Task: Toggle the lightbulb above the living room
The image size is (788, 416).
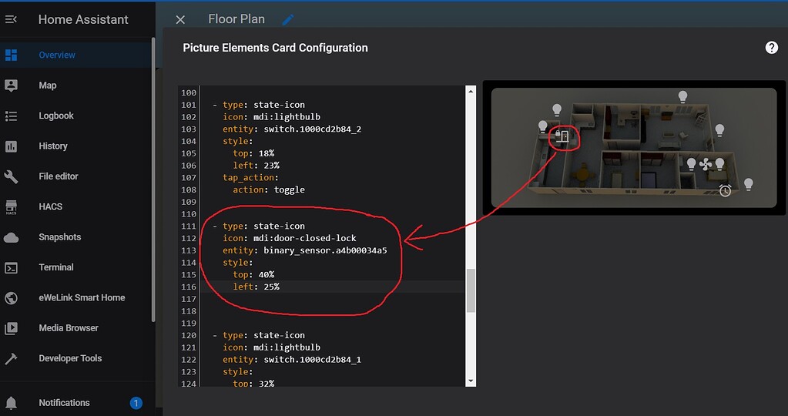Action: pos(682,96)
